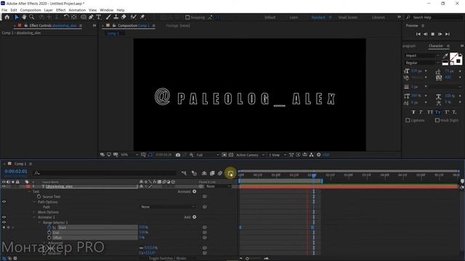This screenshot has height=261, width=465.
Task: Toggle visibility of Animator 1
Action: [4, 217]
